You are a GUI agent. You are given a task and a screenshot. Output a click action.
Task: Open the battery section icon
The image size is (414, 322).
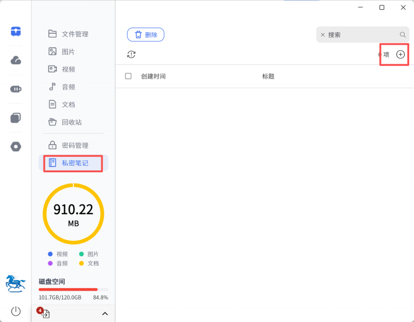(16, 89)
